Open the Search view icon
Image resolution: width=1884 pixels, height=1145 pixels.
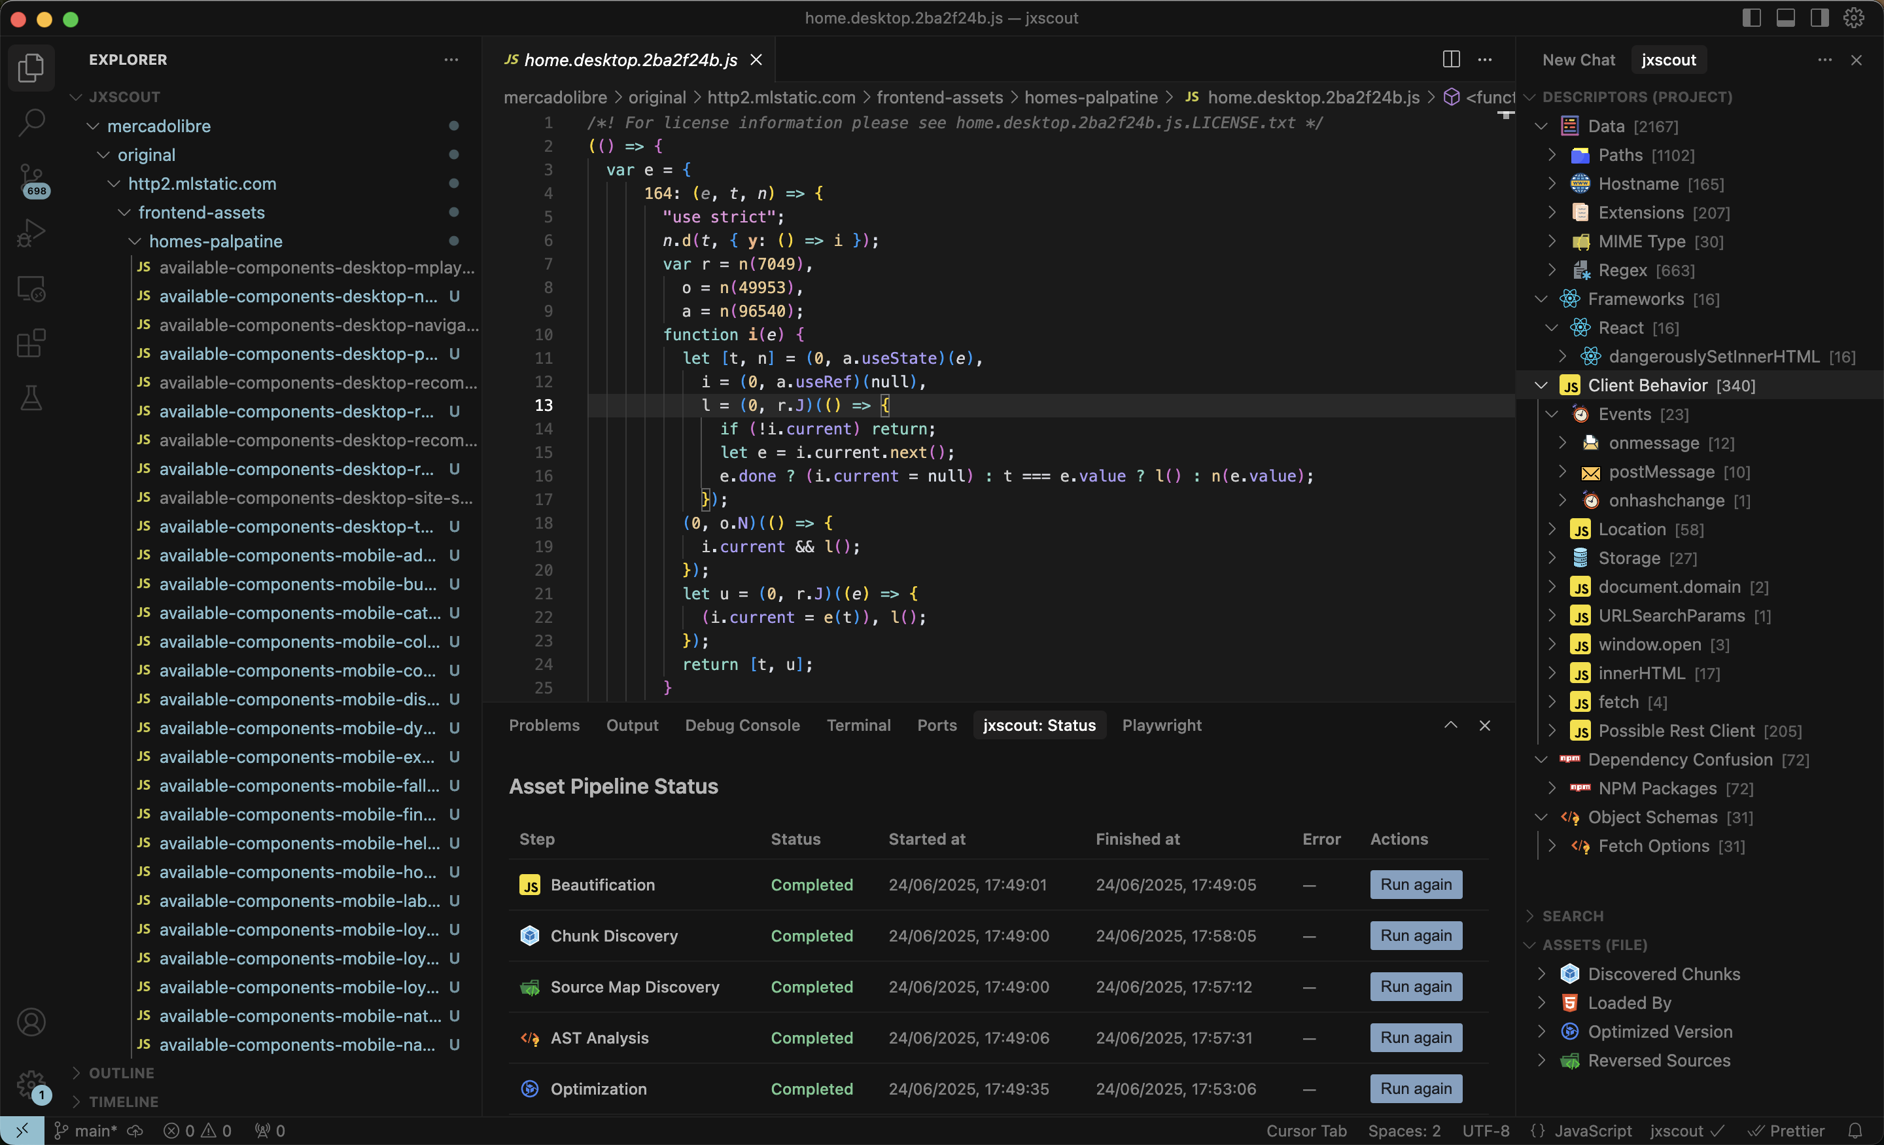point(31,122)
